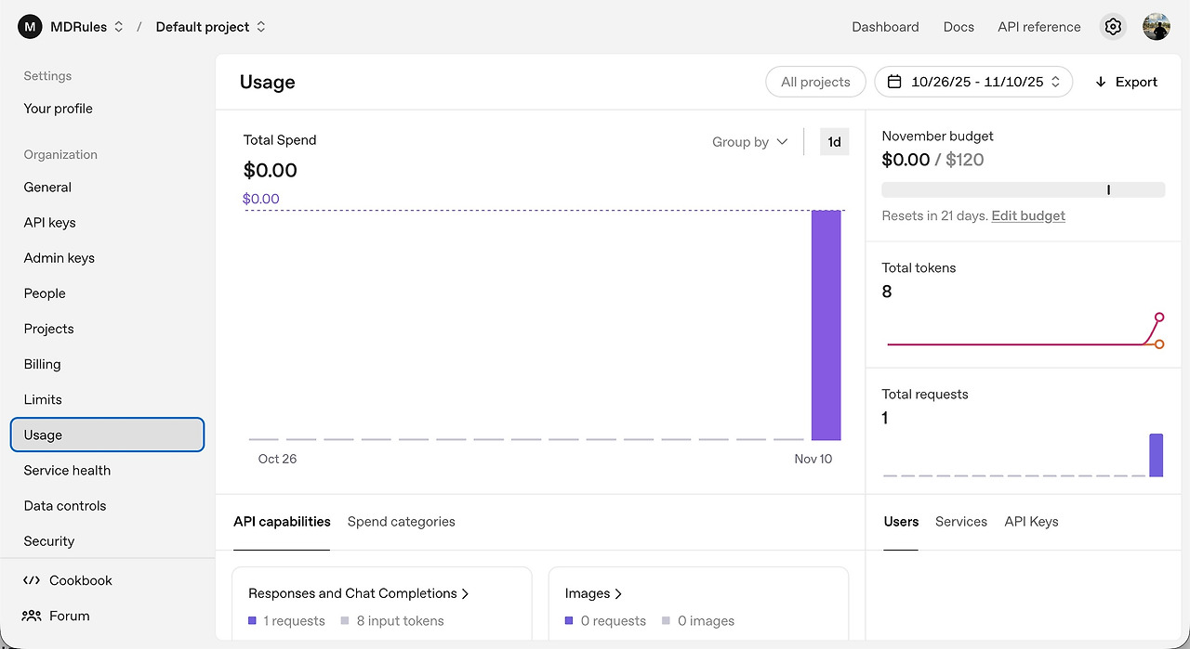Viewport: 1190px width, 649px height.
Task: Click the user profile avatar
Action: point(1157,27)
